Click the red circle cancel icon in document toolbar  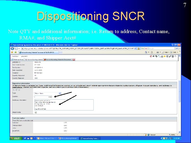(151, 56)
